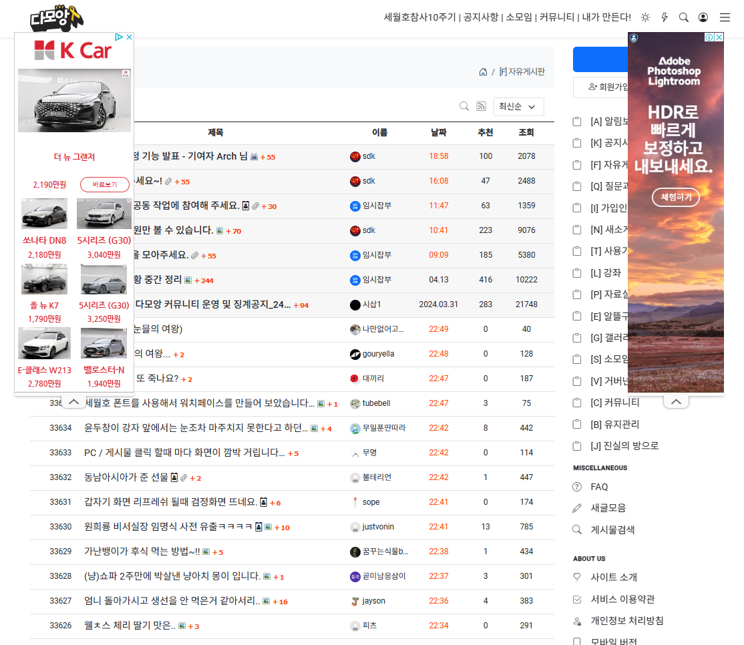This screenshot has height=645, width=744.
Task: Open the user account profile icon
Action: [703, 17]
